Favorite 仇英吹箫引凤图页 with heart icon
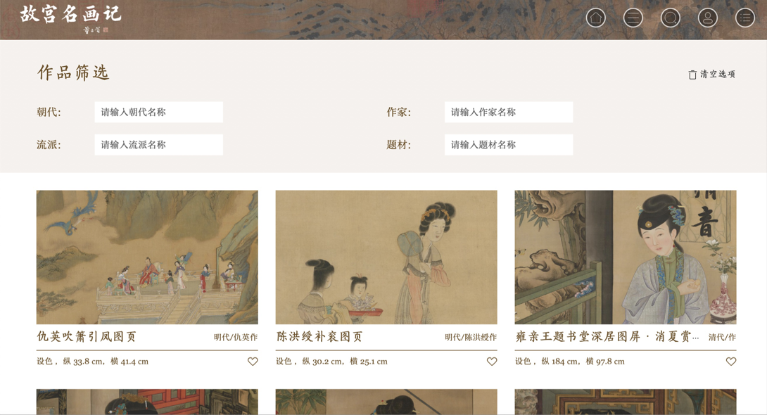This screenshot has width=767, height=415. (253, 362)
